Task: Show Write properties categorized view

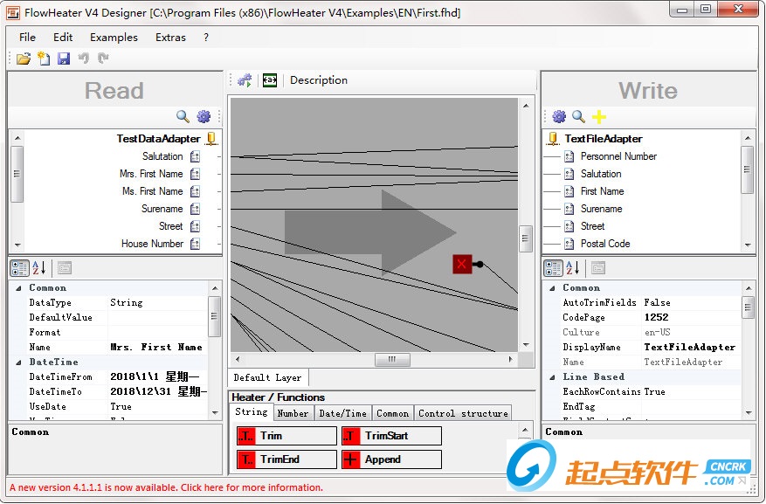Action: 553,267
